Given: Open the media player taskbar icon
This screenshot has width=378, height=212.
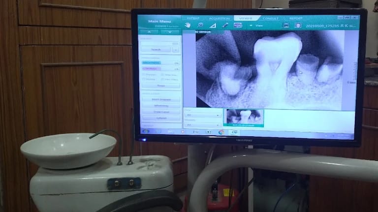Looking at the screenshot, I should pos(183,132).
